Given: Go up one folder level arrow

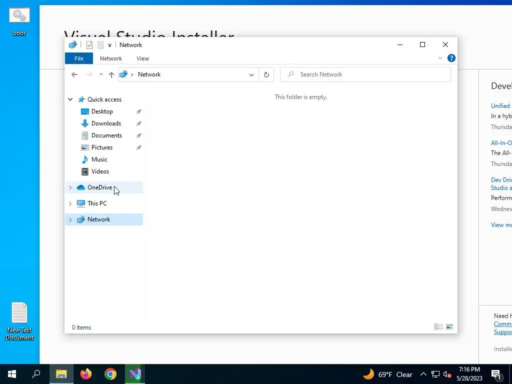Looking at the screenshot, I should coord(111,74).
